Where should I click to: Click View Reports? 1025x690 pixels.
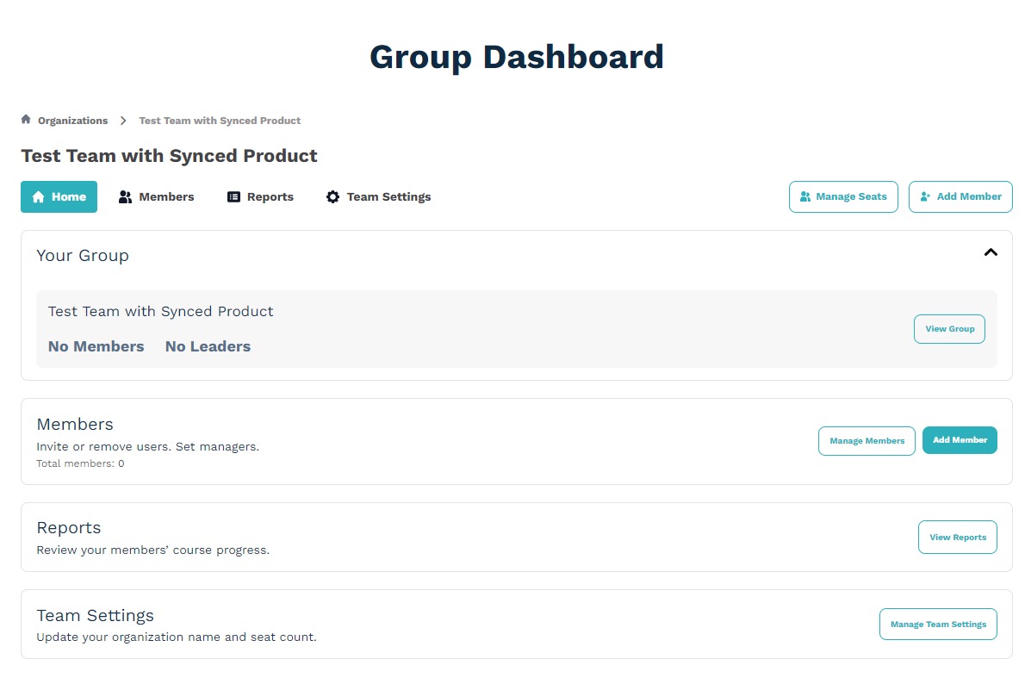pyautogui.click(x=958, y=537)
